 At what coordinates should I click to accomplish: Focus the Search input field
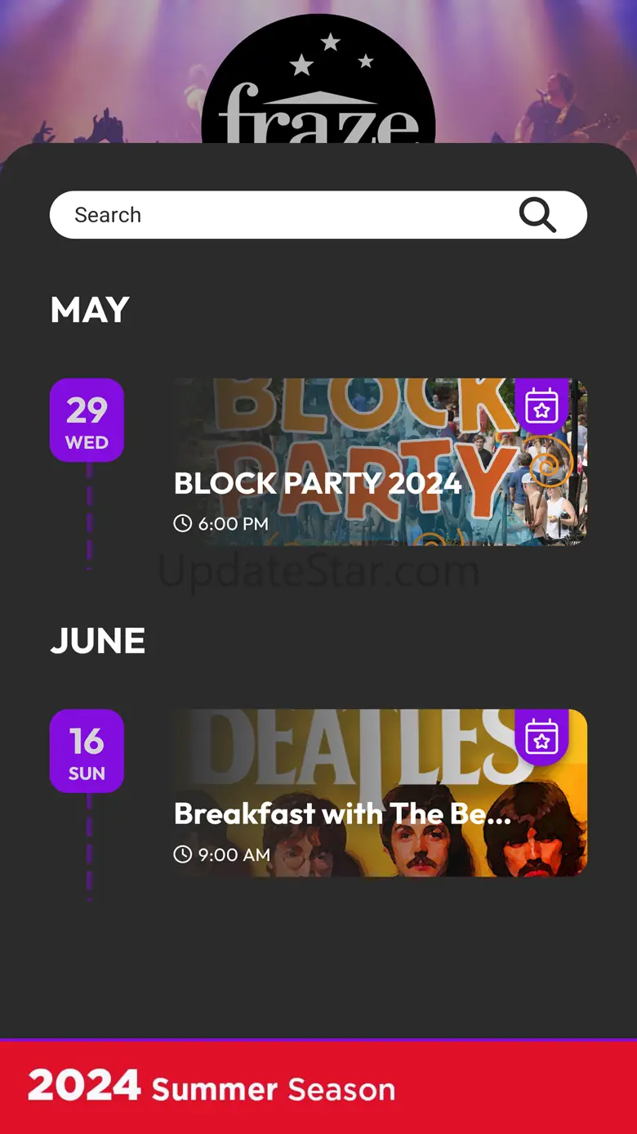(x=318, y=215)
